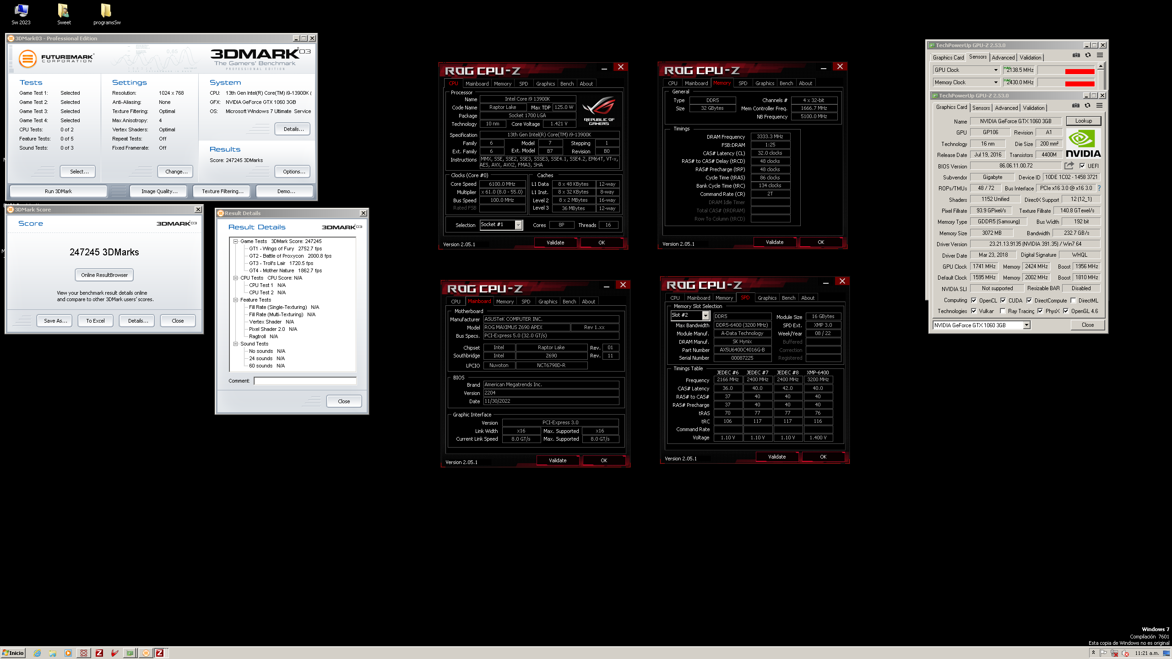
Task: Toggle Vulkan checkbox
Action: tap(974, 311)
